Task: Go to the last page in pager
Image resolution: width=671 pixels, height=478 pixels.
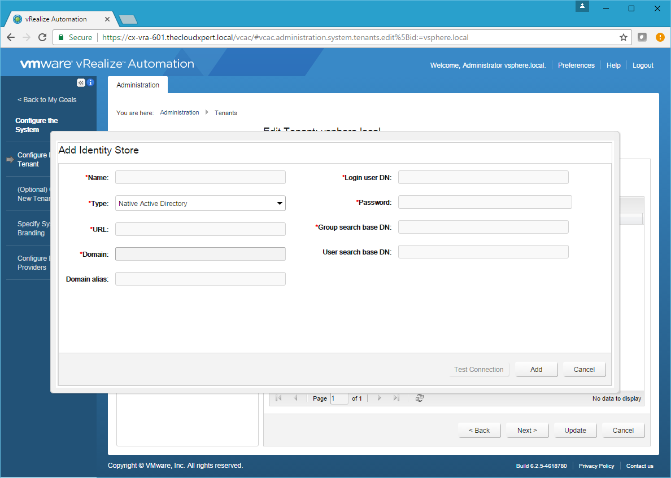Action: point(396,398)
